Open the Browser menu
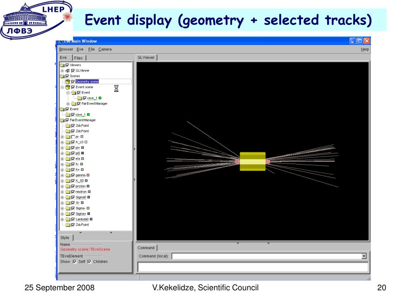 click(66, 49)
